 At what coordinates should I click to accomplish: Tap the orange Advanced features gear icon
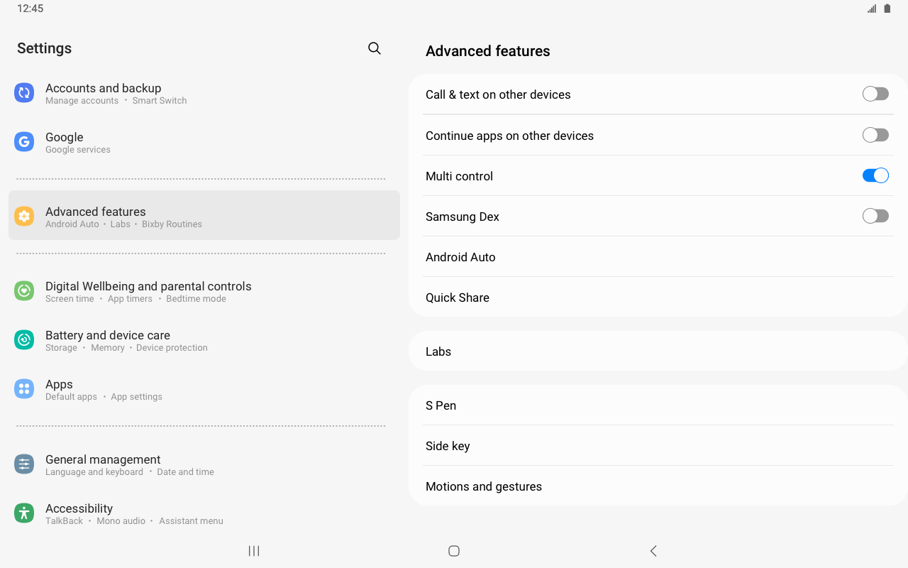24,217
